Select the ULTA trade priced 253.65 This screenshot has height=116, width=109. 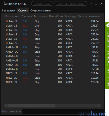pos(52,30)
